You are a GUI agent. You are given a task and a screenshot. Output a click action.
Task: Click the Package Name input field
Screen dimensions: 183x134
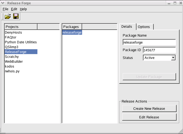(x=149, y=42)
